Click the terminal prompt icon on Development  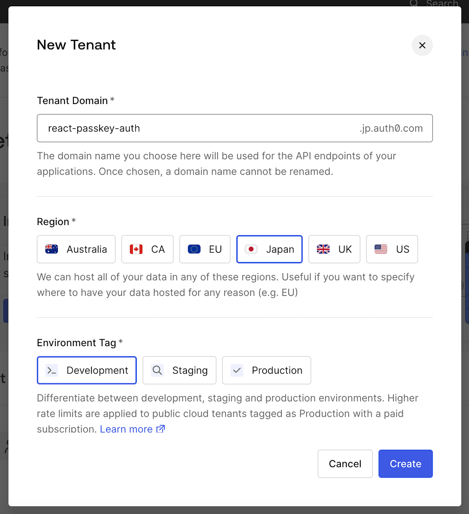coord(52,370)
